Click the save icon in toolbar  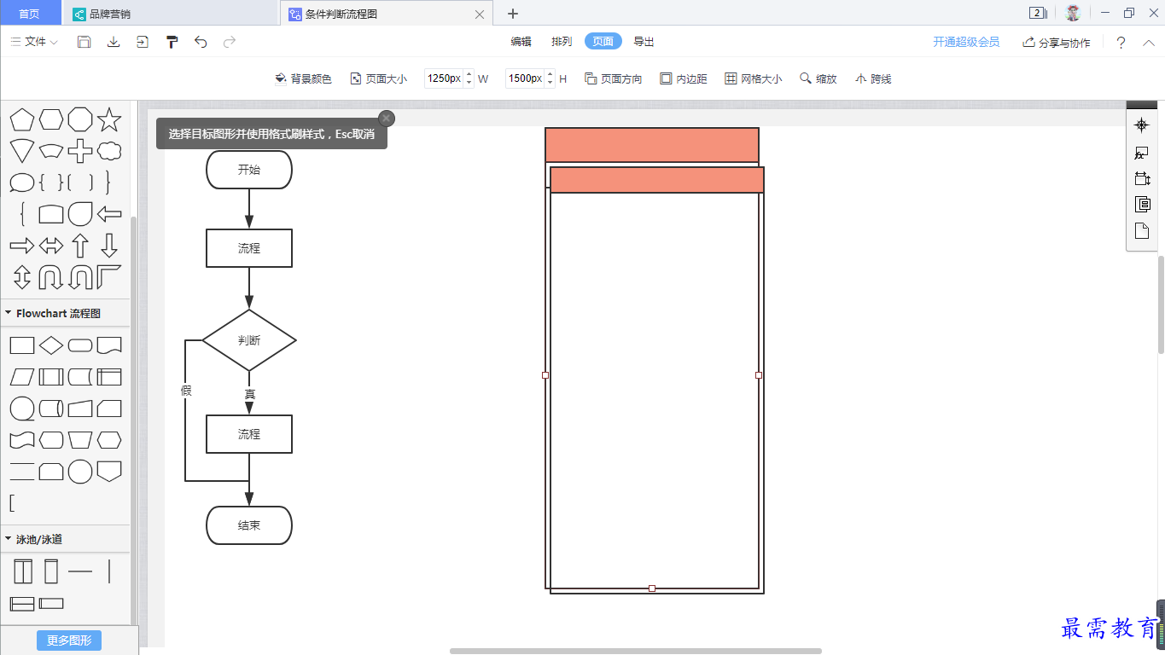[x=84, y=42]
